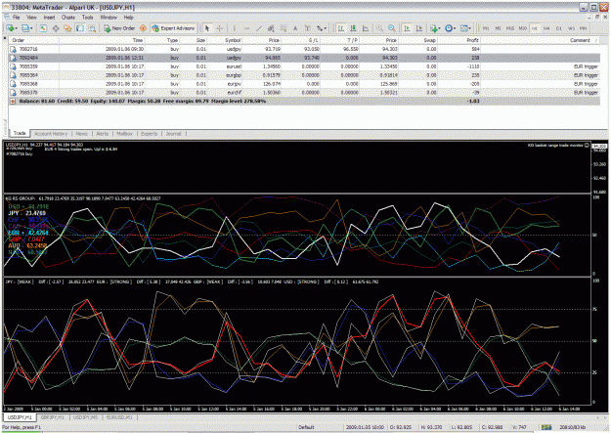Image resolution: width=611 pixels, height=433 pixels.
Task: Select order 7085359 eurusd row
Action: coord(304,66)
